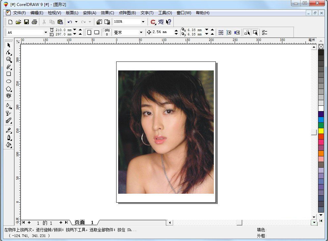Click the portrait photo on canvas
The width and height of the screenshot is (328, 241).
pyautogui.click(x=166, y=132)
